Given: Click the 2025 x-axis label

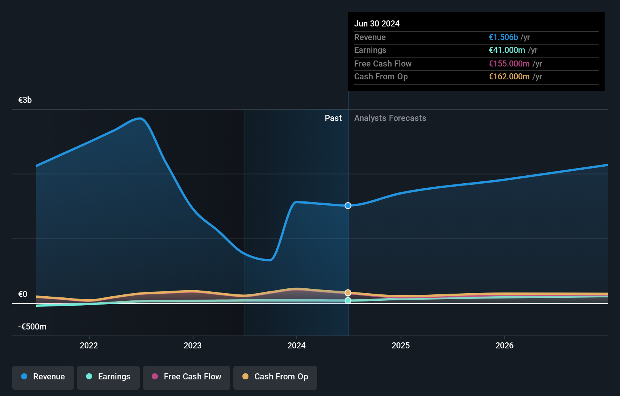Looking at the screenshot, I should [401, 345].
